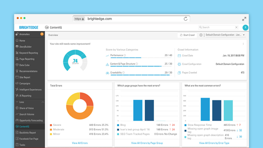Screen dimensions: 263x148
Task: Click the Tasks checklist icon
Action: pos(17,145)
